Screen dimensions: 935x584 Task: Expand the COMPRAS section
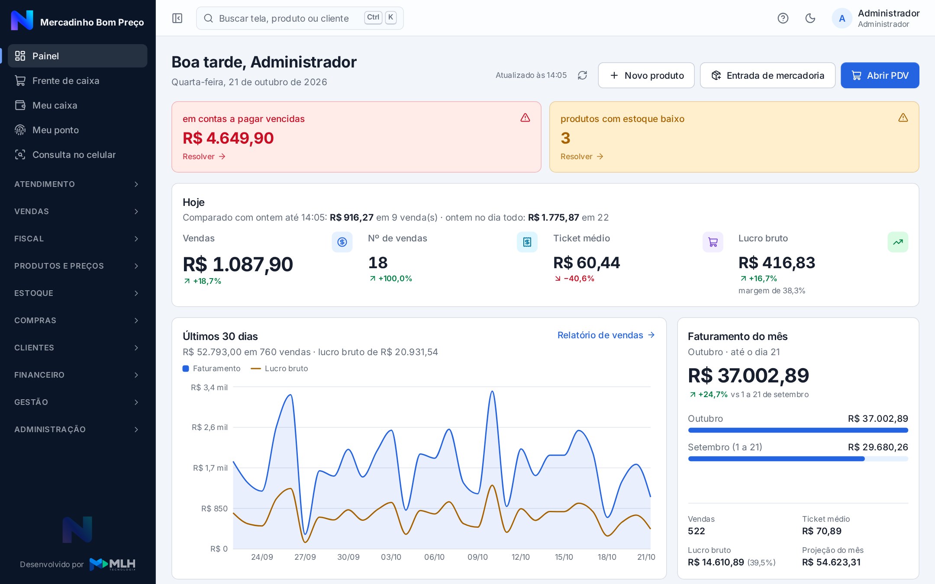77,321
